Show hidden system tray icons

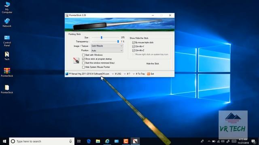coord(209,141)
